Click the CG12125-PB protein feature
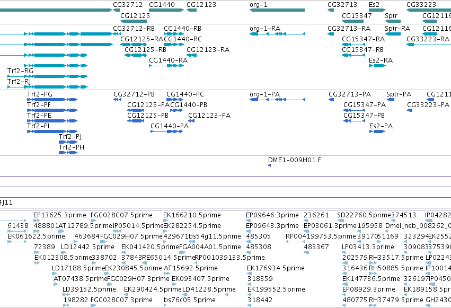 point(136,121)
